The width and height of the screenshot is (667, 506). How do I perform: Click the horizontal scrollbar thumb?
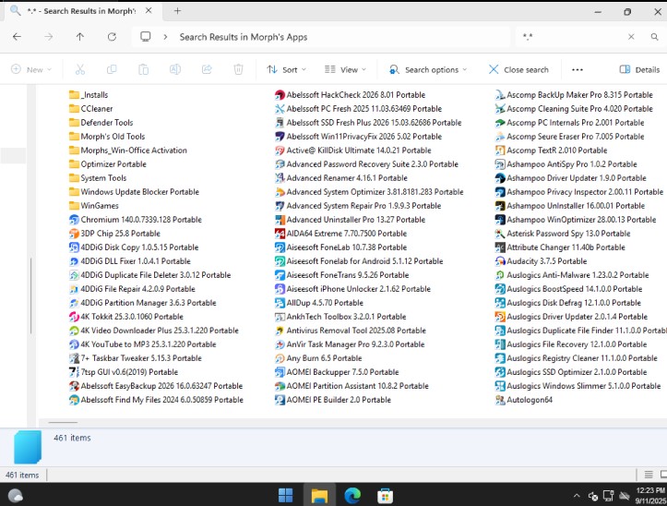[x=63, y=423]
